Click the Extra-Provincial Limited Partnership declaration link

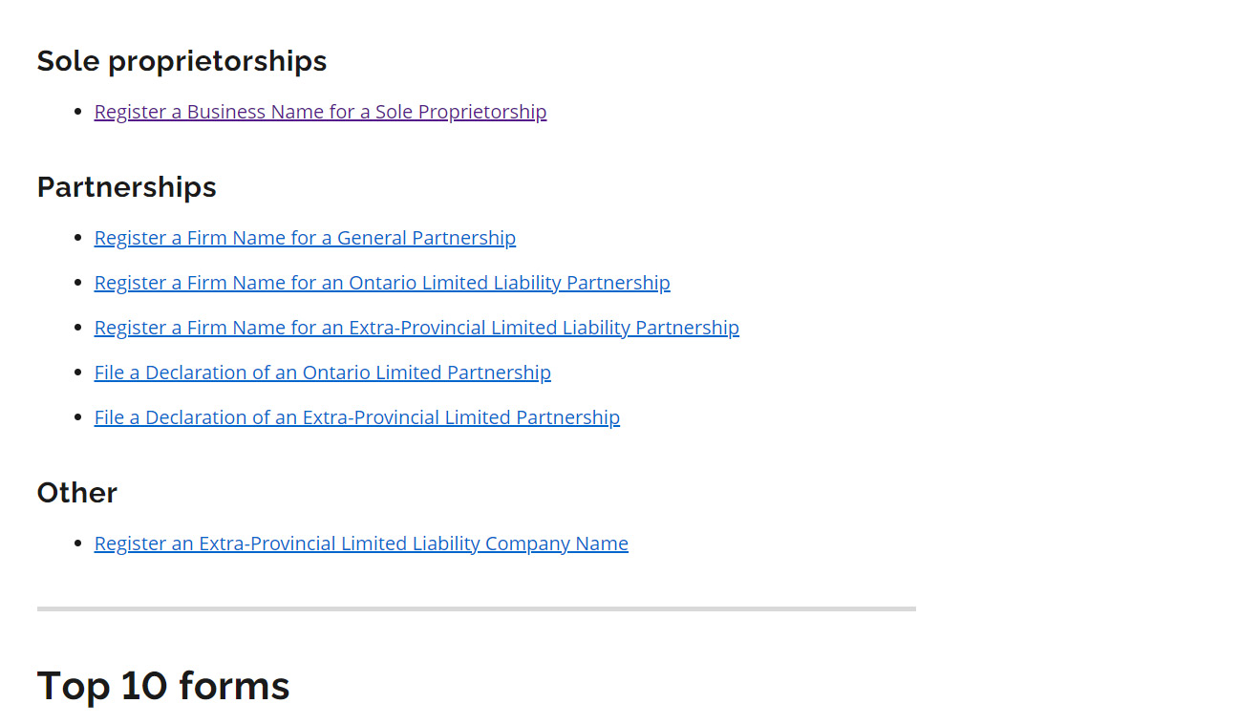point(356,417)
